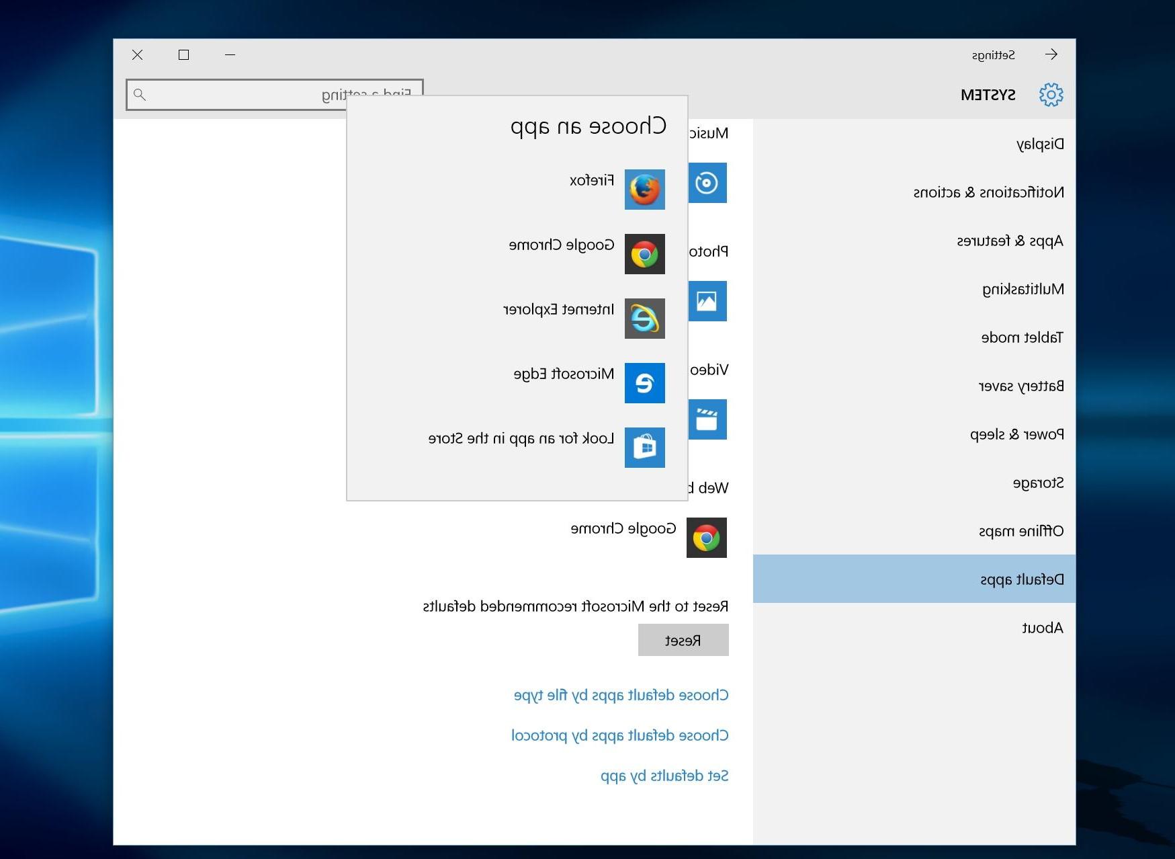Go back using the Settings back arrow

pyautogui.click(x=1051, y=54)
